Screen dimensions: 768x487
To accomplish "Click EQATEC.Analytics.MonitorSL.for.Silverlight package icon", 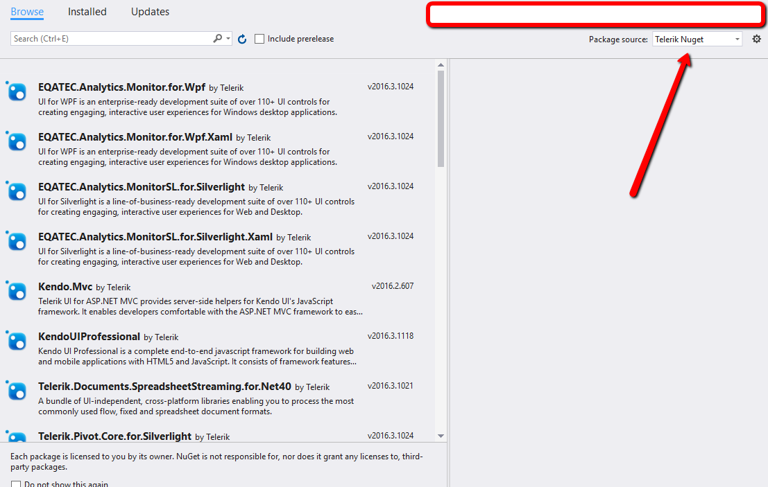I will click(x=16, y=191).
